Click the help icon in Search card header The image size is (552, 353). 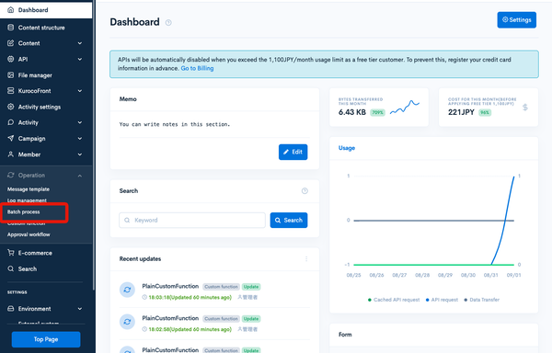pyautogui.click(x=305, y=191)
